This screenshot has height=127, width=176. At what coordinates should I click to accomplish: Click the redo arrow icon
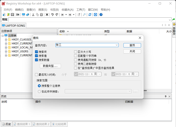coord(57,15)
